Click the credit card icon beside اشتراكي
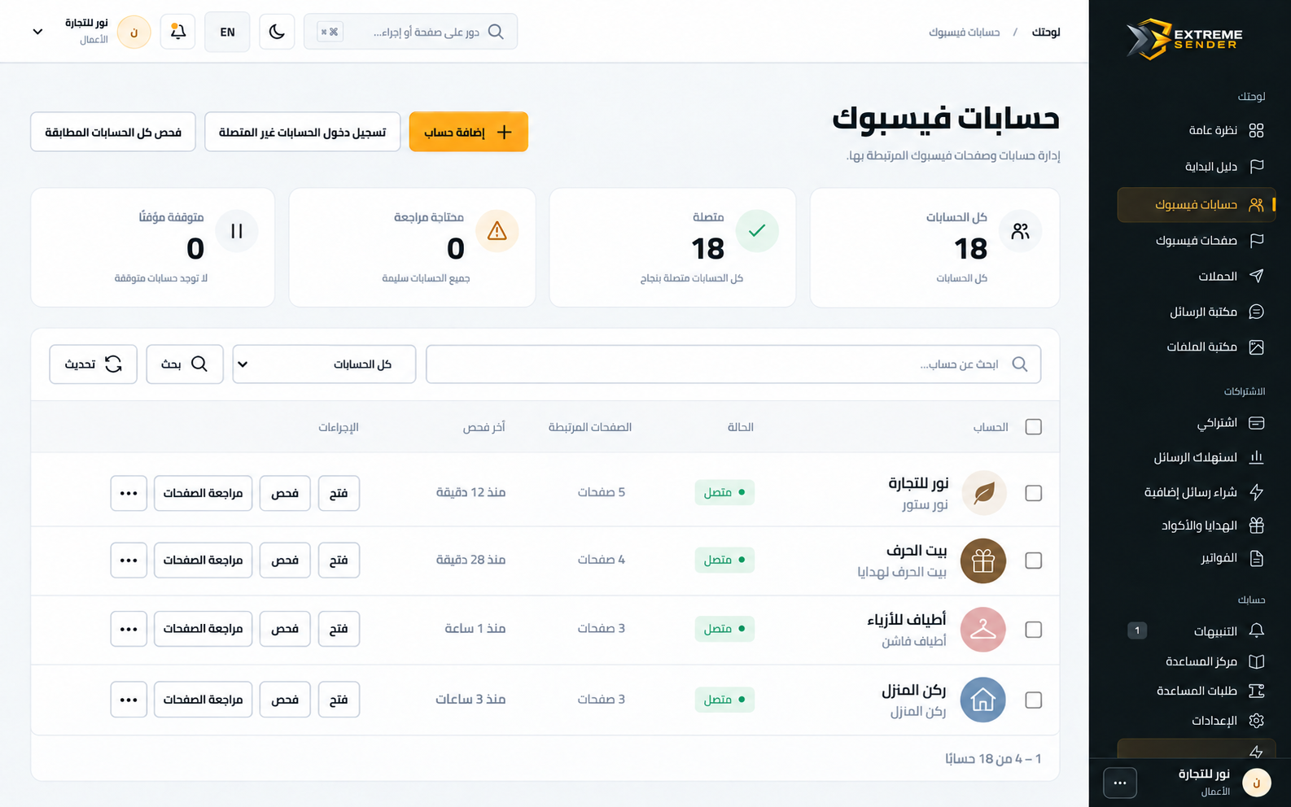This screenshot has height=807, width=1291. [1256, 423]
